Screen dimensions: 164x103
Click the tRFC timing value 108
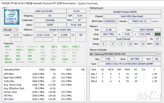(157, 44)
